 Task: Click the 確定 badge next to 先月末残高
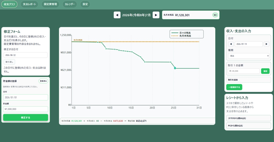[x=215, y=15]
